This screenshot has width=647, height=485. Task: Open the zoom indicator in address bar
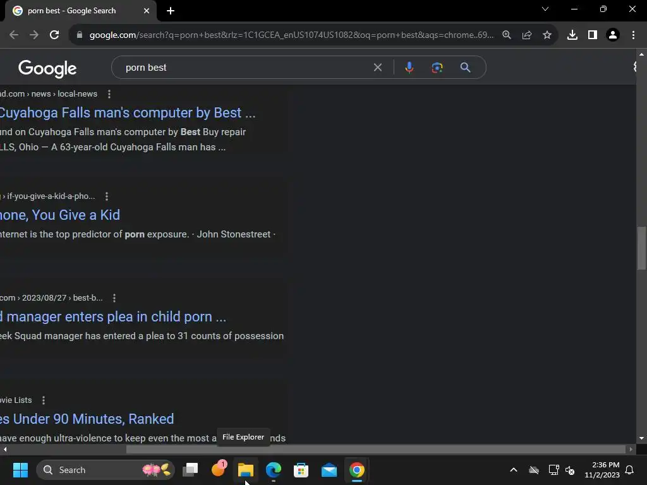pyautogui.click(x=506, y=35)
